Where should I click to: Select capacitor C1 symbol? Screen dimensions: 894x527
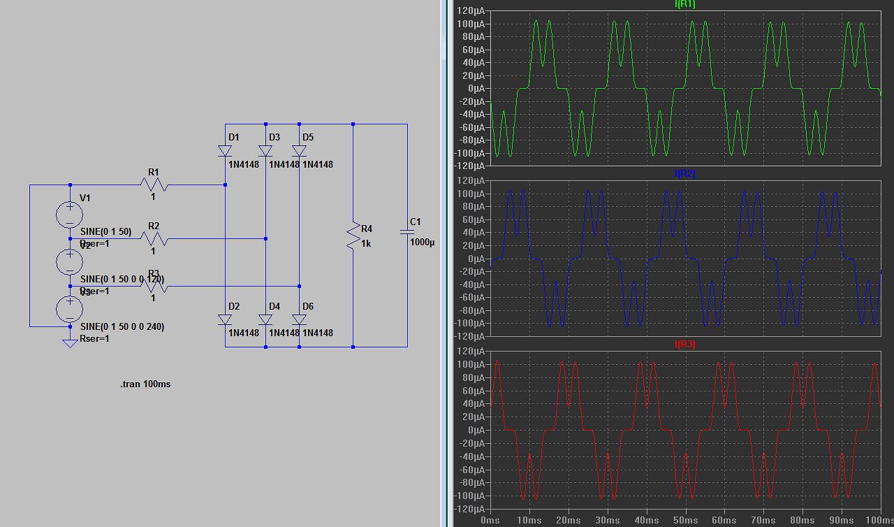coord(407,231)
